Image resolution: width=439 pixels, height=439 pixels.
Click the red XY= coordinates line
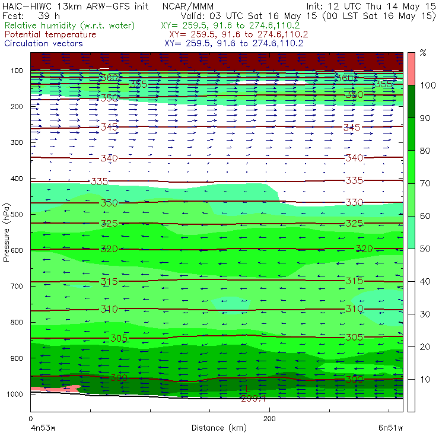pyautogui.click(x=238, y=34)
